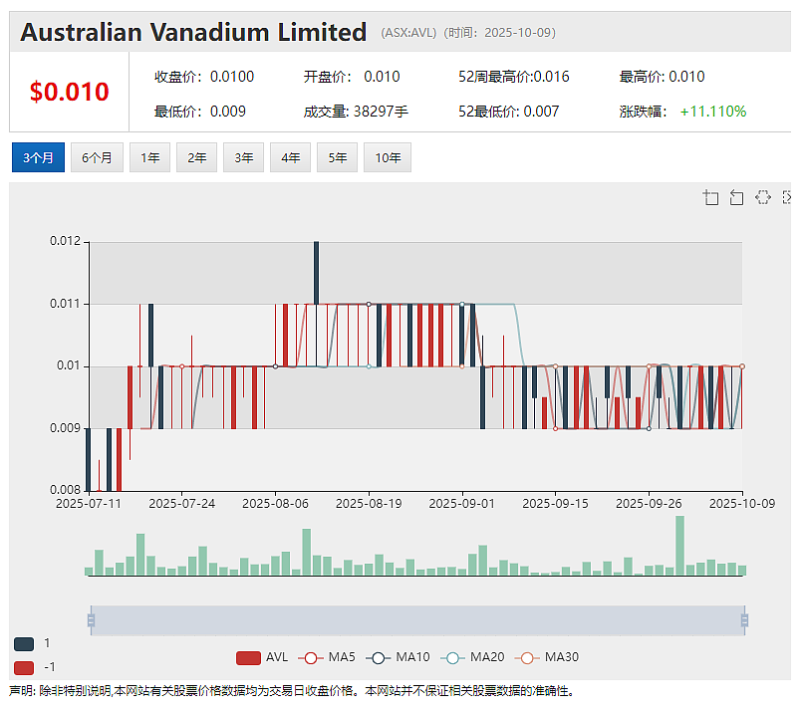The height and width of the screenshot is (711, 803).
Task: Click the left handle of zoom slider
Action: pos(91,620)
